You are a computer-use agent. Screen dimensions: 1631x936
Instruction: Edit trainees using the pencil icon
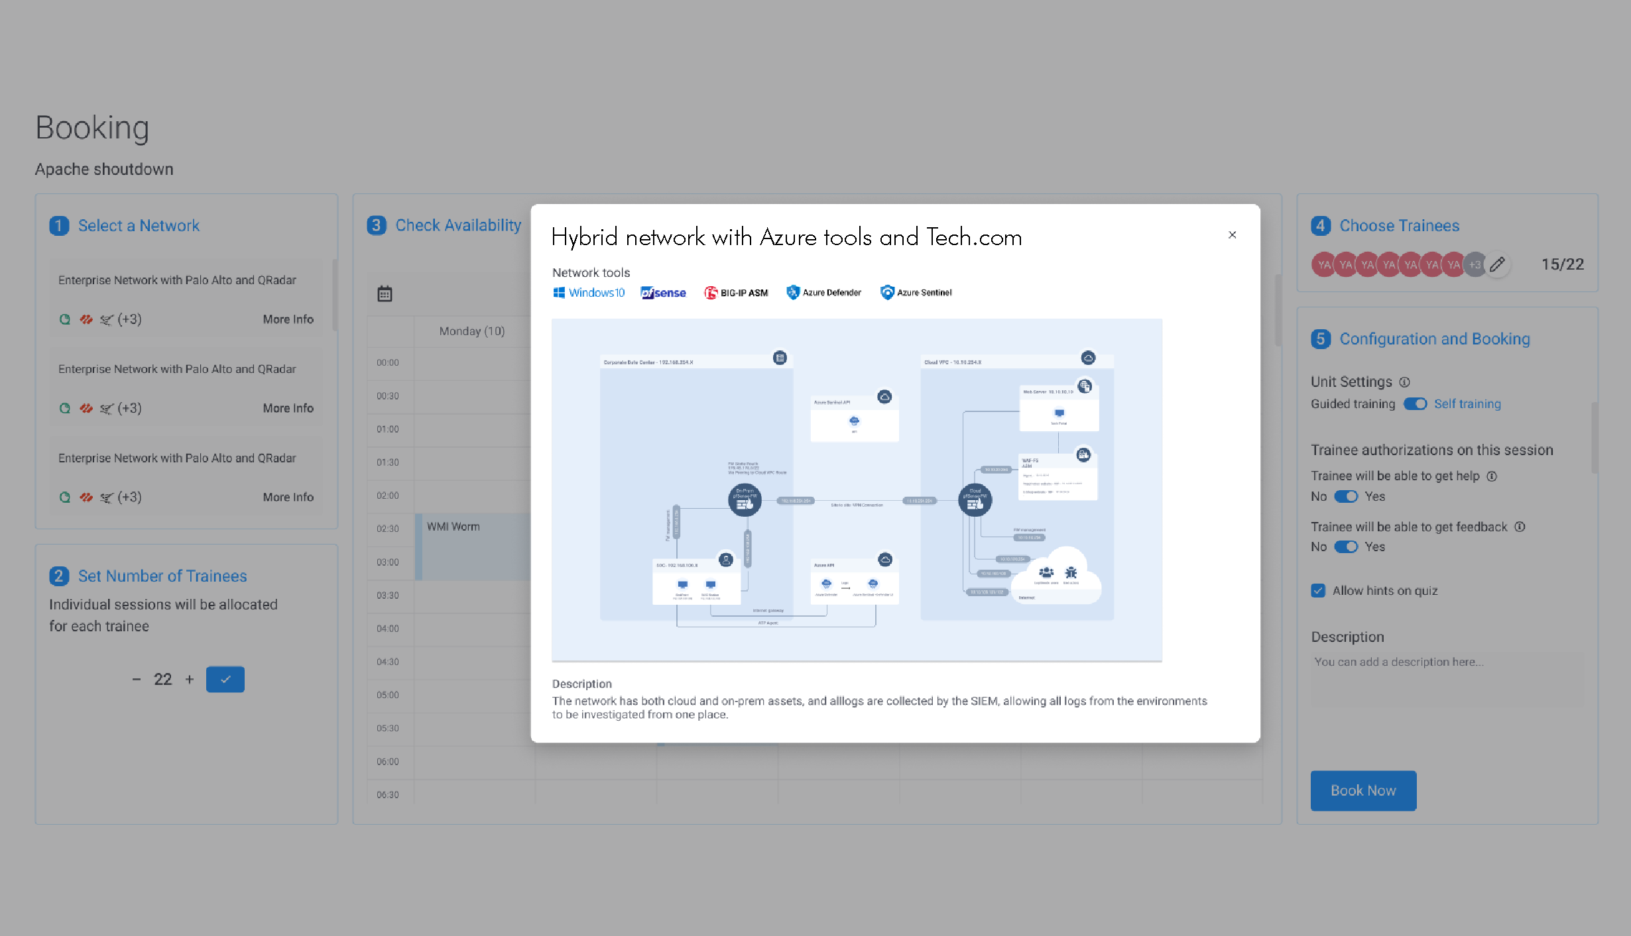coord(1497,265)
